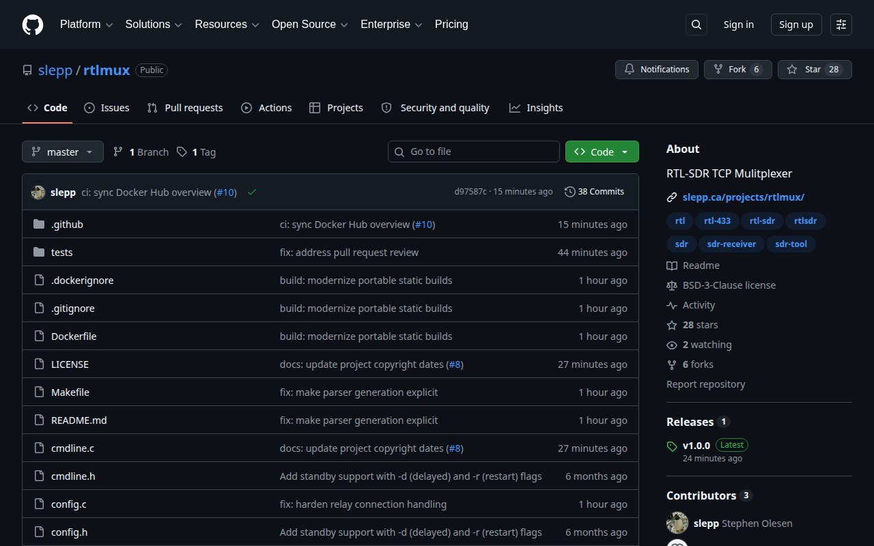Expand the Resources menu
Image resolution: width=874 pixels, height=546 pixels.
227,25
